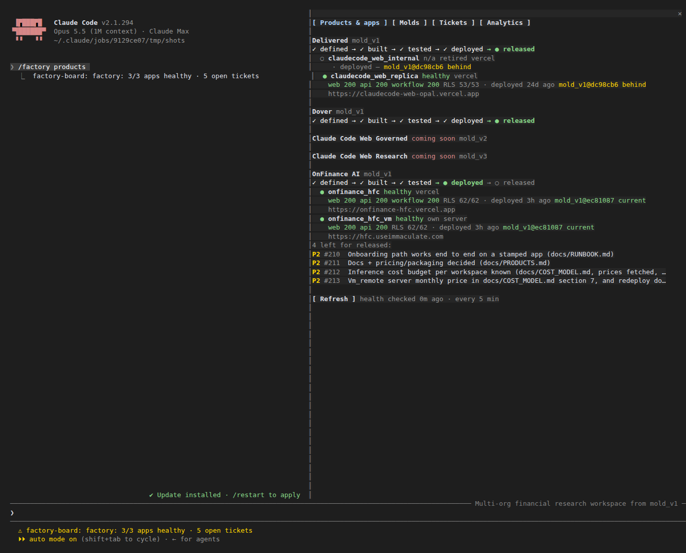Click the OnFinance AI product heading
This screenshot has width=686, height=553.
click(336, 174)
